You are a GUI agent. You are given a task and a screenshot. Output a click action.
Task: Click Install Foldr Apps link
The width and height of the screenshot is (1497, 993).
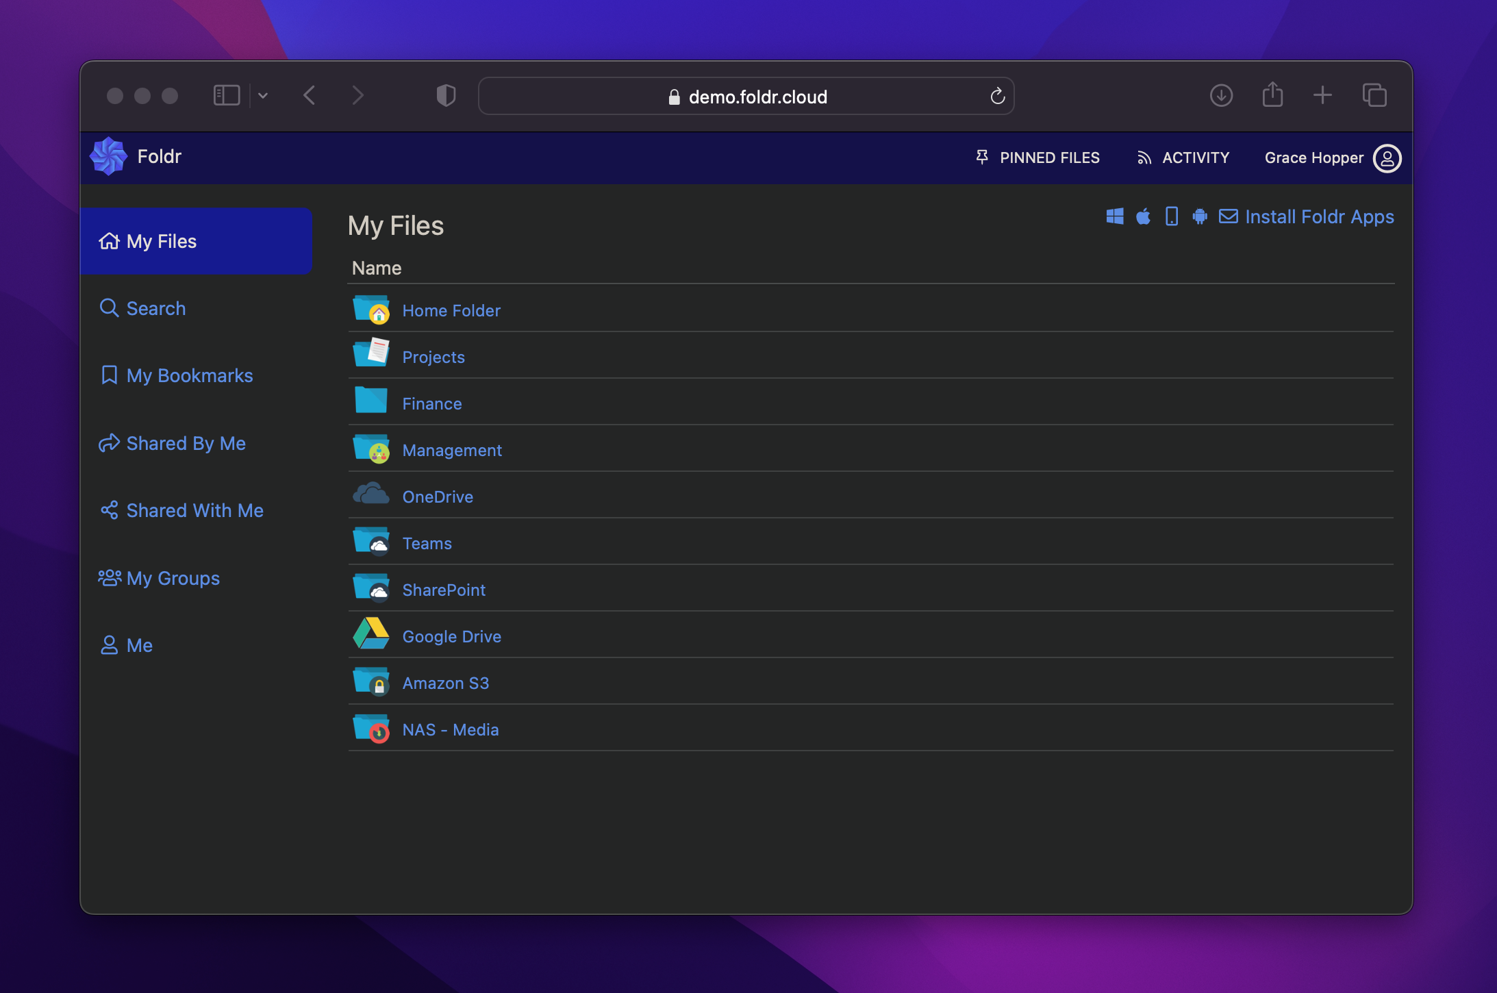point(1319,217)
